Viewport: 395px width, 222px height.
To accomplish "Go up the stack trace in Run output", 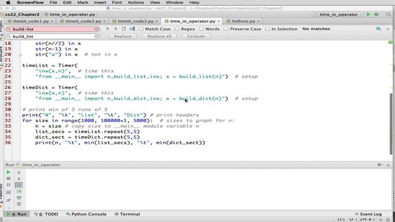I will (19, 173).
